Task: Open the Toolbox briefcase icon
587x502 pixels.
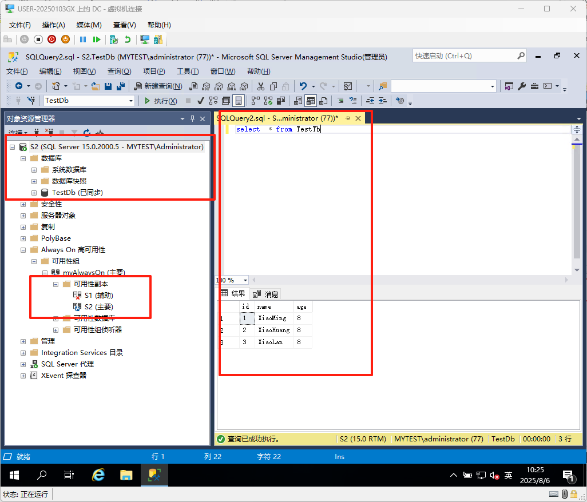Action: point(534,86)
